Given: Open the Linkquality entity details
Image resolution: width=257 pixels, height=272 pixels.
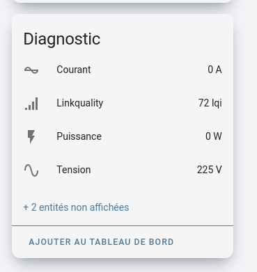Looking at the screenshot, I should 123,103.
